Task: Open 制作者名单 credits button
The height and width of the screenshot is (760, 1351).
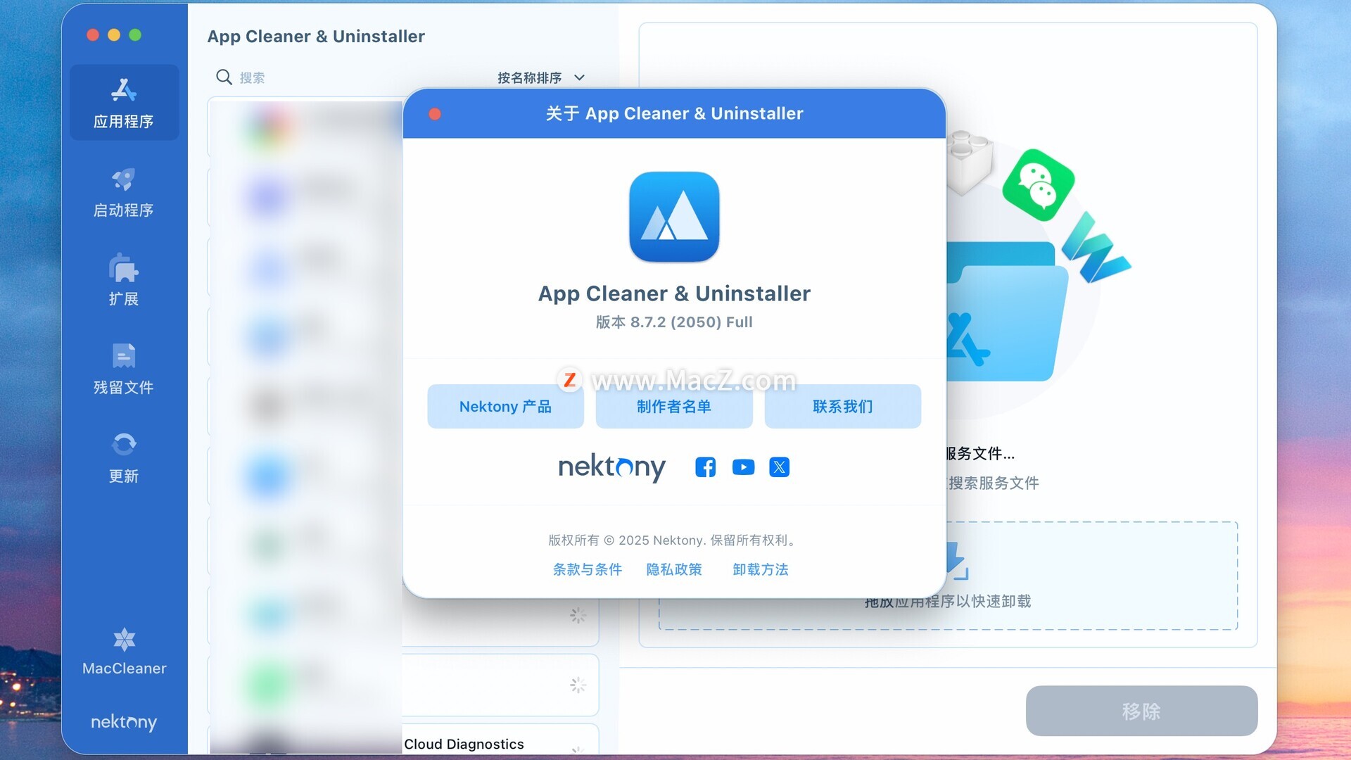Action: point(674,406)
